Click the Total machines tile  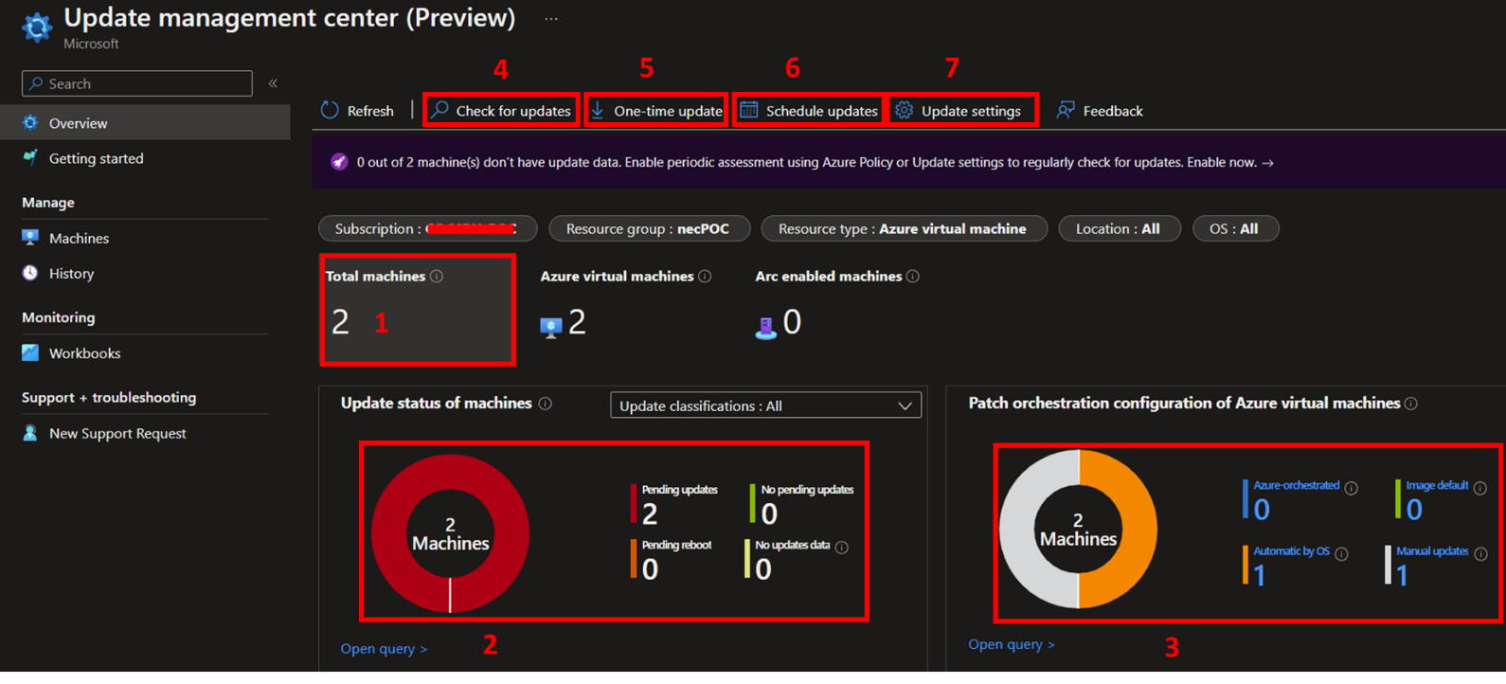point(418,309)
